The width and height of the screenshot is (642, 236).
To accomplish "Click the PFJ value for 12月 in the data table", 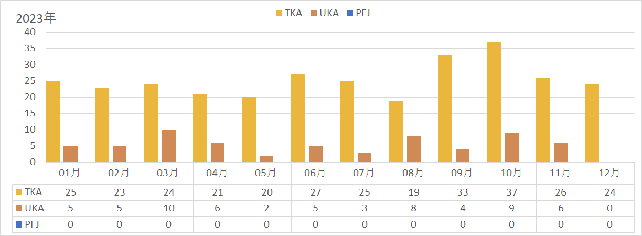I will (609, 225).
